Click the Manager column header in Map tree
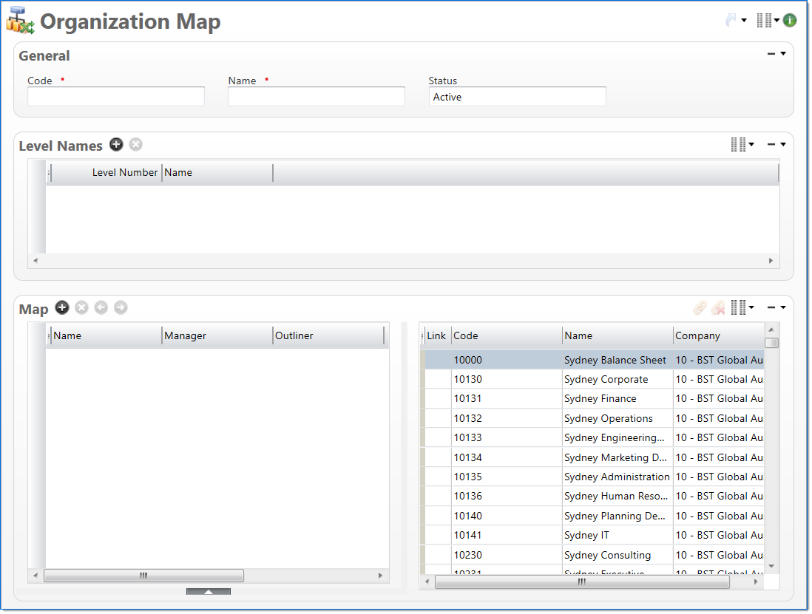Image resolution: width=812 pixels, height=614 pixels. 216,335
